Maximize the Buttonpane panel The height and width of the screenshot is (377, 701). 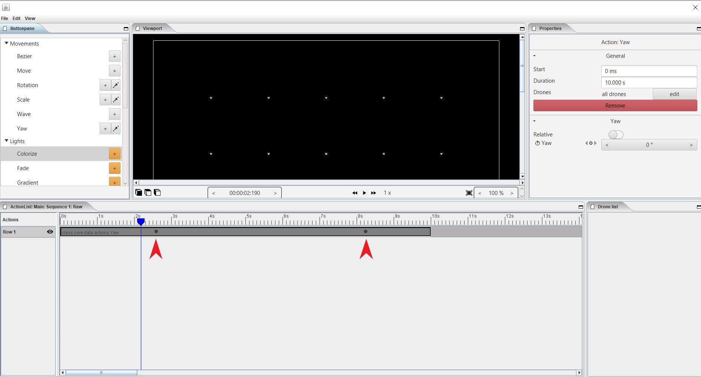(126, 29)
